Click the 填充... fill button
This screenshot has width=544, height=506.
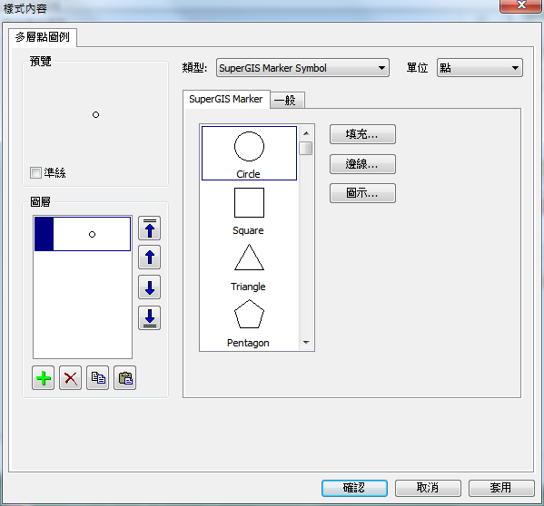[x=362, y=134]
